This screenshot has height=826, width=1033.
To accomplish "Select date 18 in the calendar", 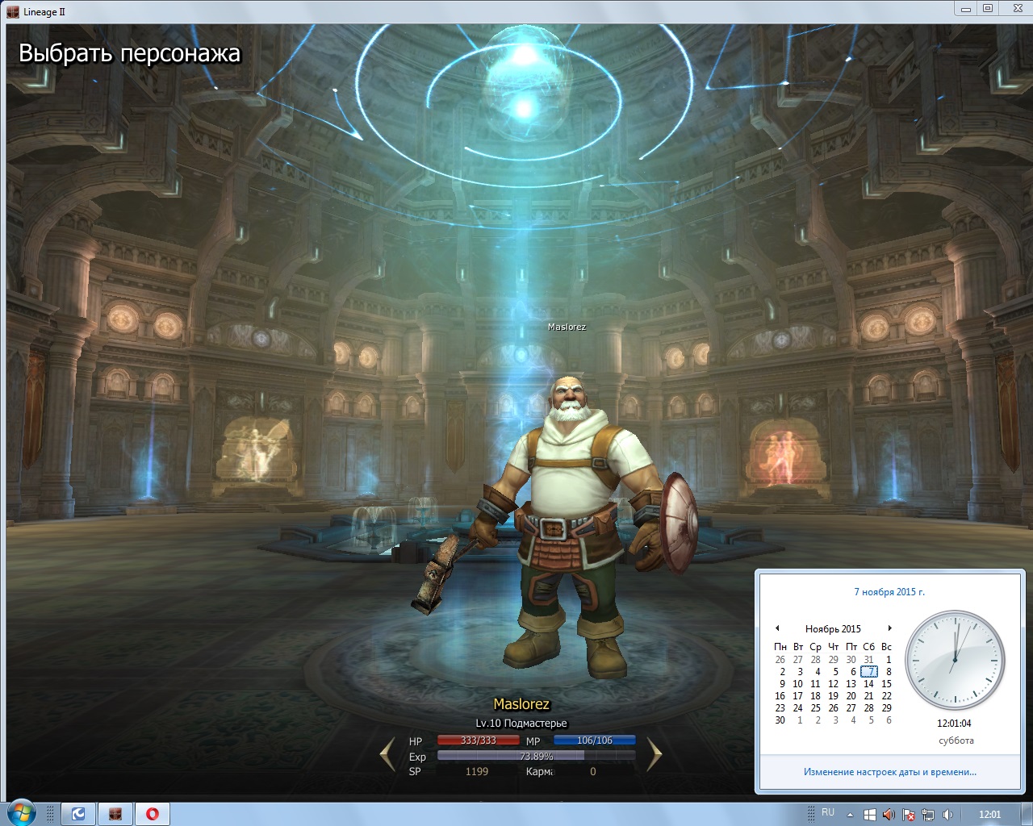I will click(x=815, y=695).
